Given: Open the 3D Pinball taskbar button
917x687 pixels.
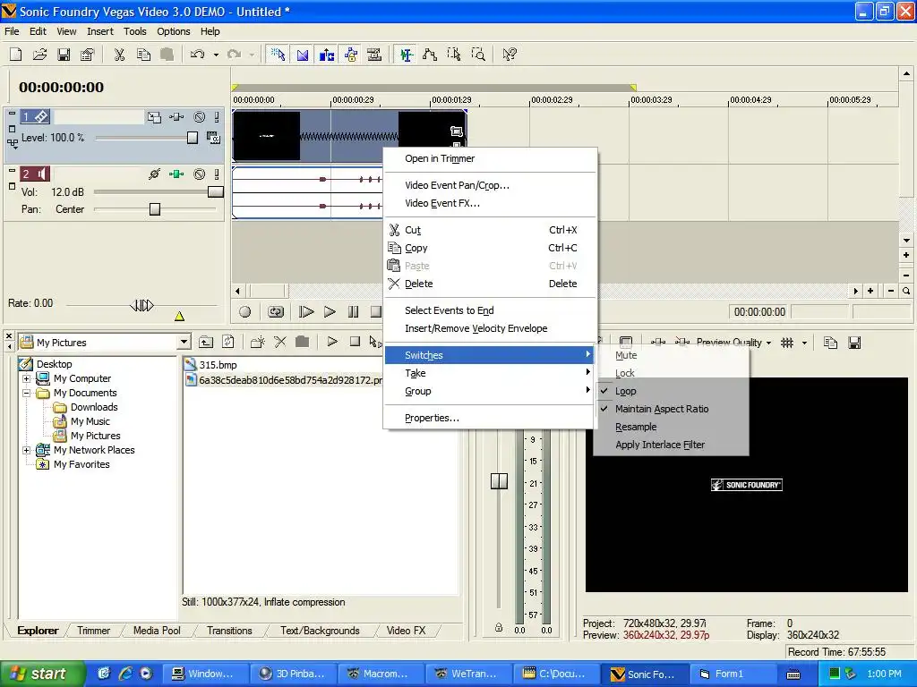Looking at the screenshot, I should (294, 674).
